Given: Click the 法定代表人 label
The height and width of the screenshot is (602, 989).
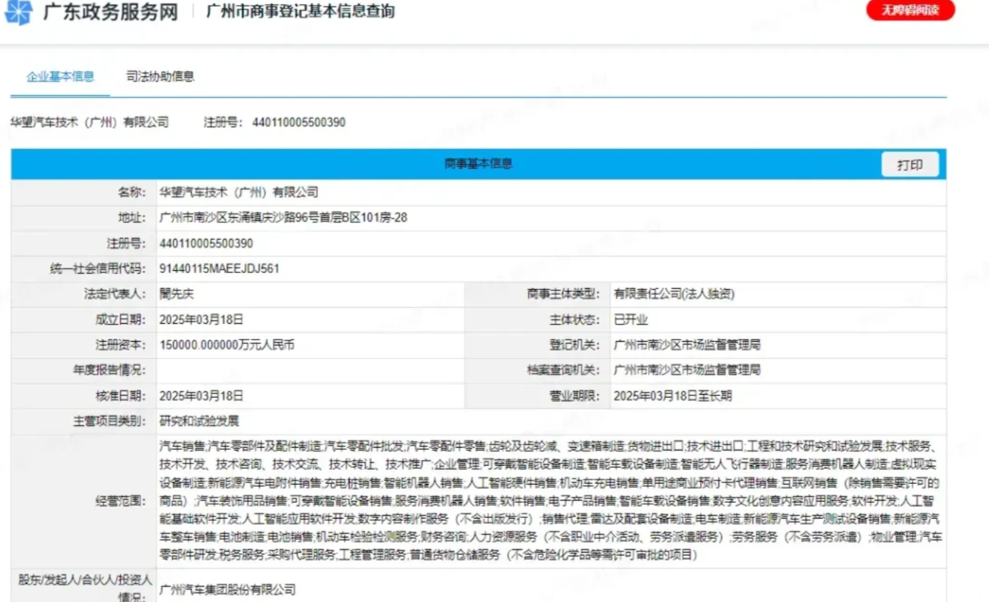Looking at the screenshot, I should coord(116,294).
